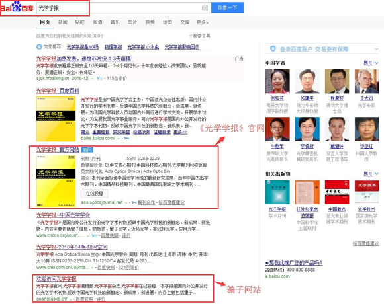Click scholar photo of 李儒新
This screenshot has height=304, width=384.
coord(307,129)
